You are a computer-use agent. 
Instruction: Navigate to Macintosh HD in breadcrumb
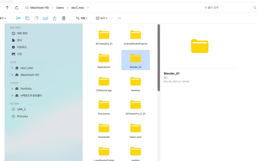(x=39, y=7)
